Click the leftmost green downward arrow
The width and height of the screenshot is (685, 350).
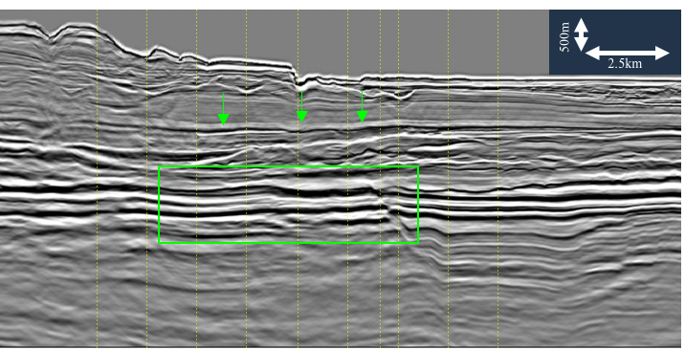click(x=223, y=109)
